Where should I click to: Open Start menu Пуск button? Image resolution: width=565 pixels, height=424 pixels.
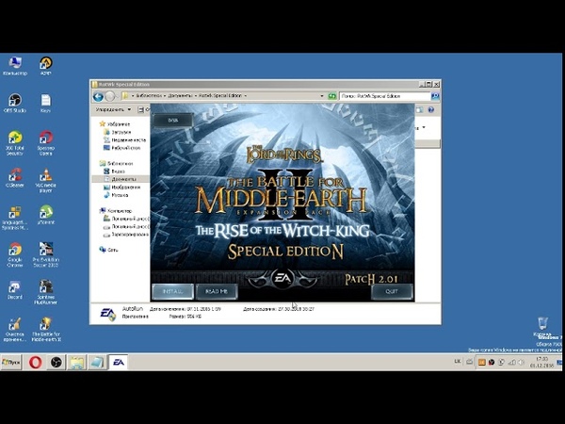click(11, 362)
